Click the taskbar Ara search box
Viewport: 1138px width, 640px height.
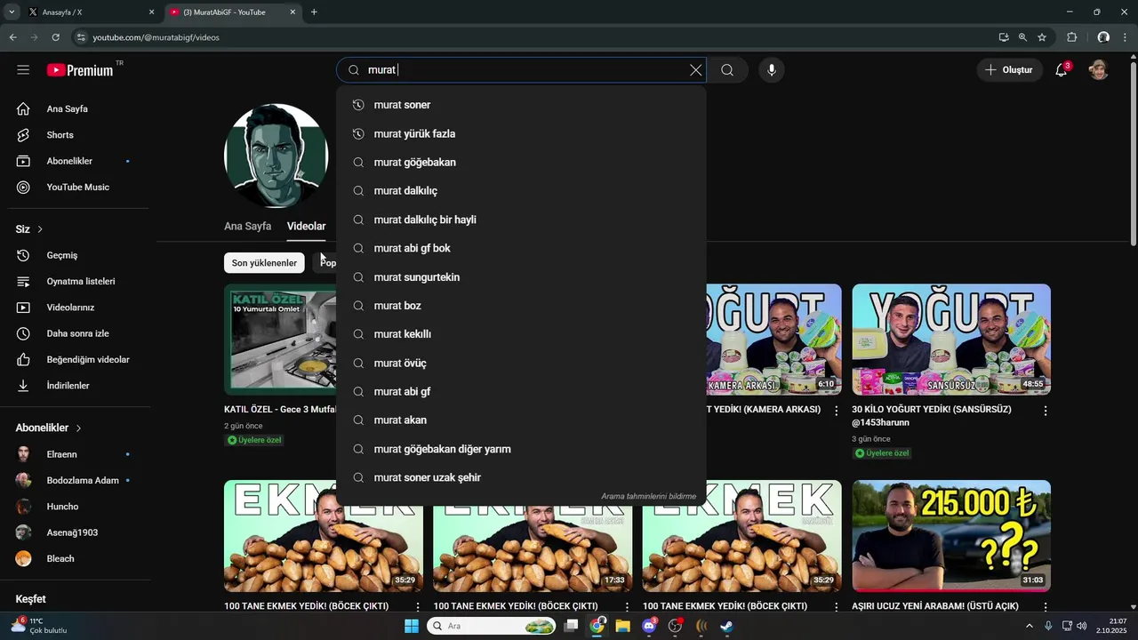tap(492, 626)
